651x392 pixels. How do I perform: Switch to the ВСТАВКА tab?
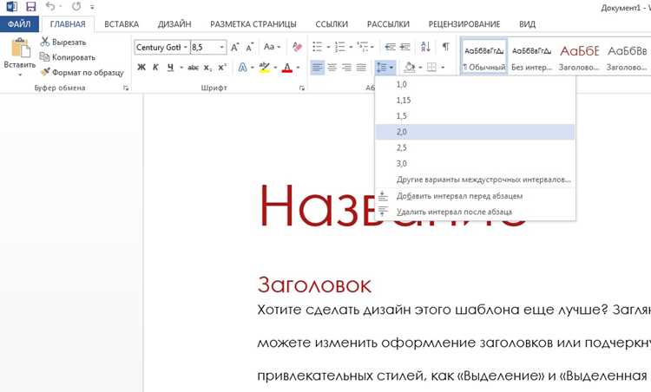[122, 24]
